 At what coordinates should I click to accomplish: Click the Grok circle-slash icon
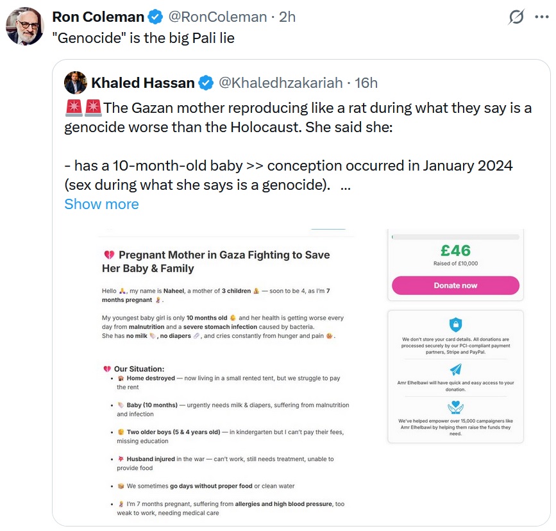[516, 17]
